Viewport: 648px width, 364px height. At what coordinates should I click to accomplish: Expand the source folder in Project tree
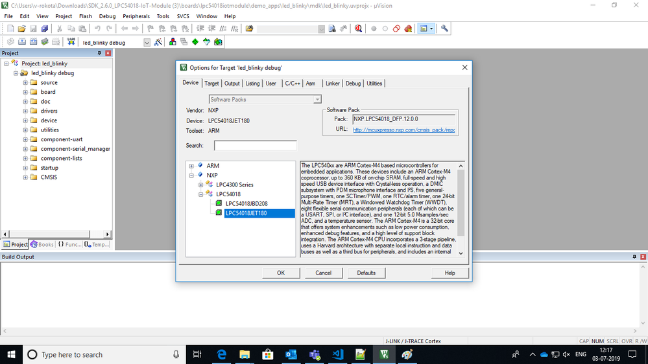(25, 82)
